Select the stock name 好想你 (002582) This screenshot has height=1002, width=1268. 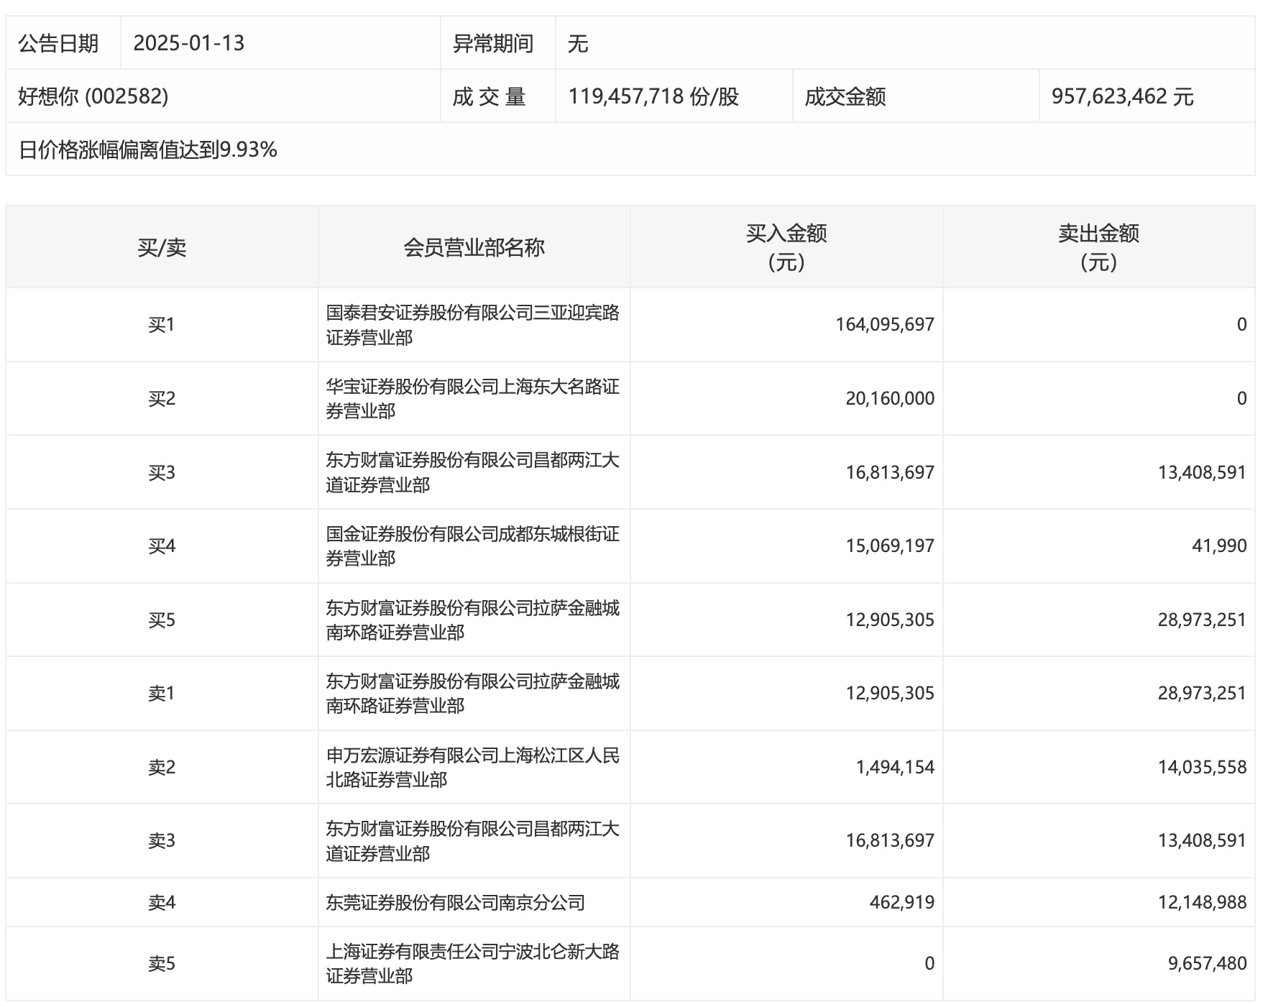(x=93, y=96)
